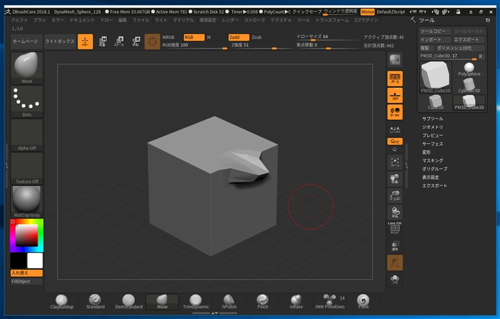Click the BPR render icon

coord(395,60)
